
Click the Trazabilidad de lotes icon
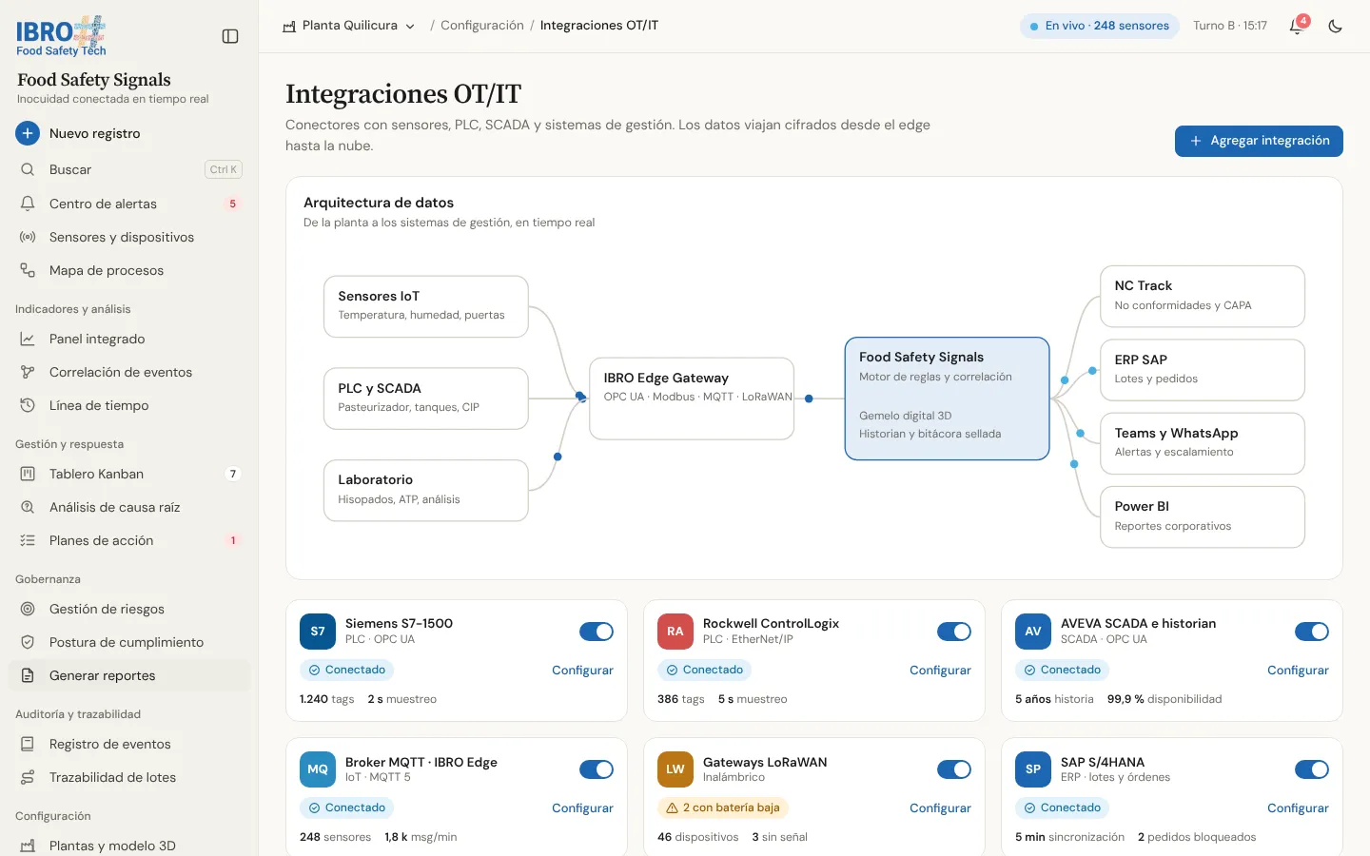tap(28, 777)
